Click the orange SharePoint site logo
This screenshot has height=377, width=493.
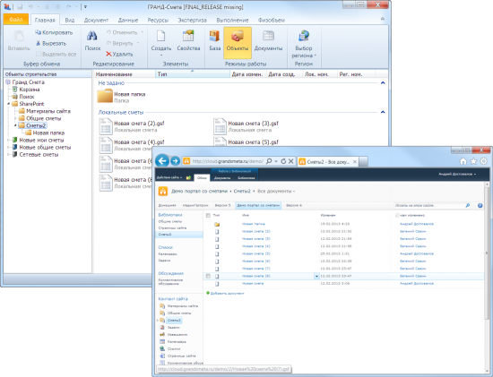click(163, 191)
